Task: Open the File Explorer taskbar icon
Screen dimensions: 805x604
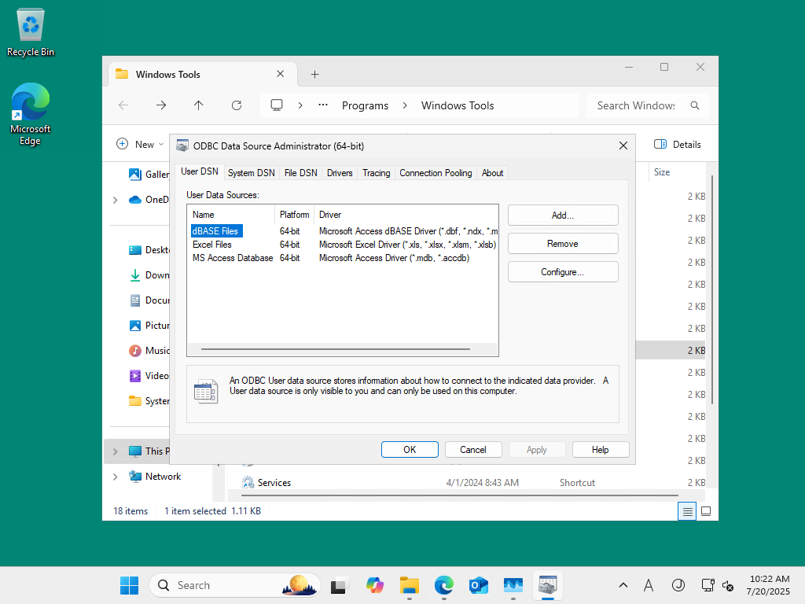Action: click(409, 585)
